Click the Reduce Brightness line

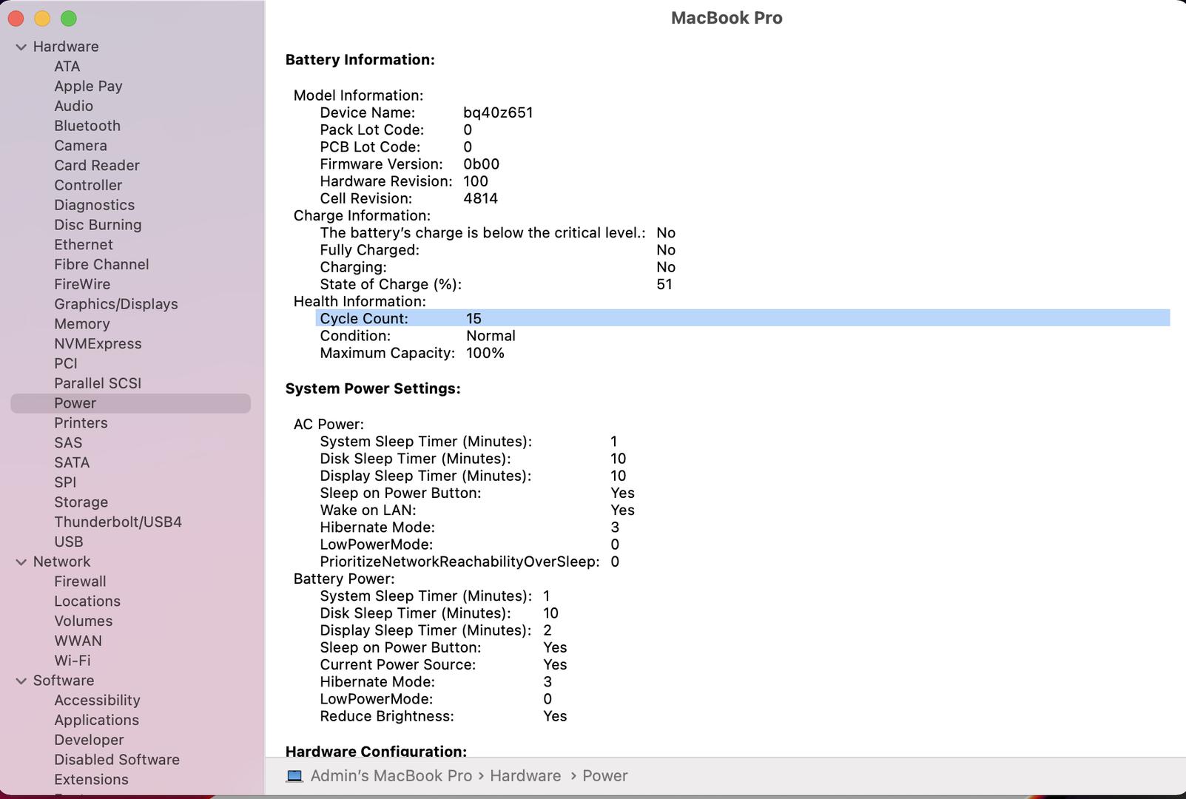click(x=443, y=716)
